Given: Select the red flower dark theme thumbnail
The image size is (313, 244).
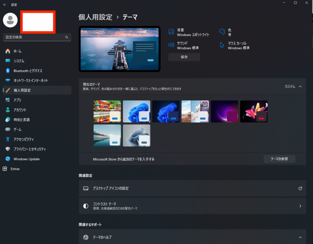Looking at the screenshot, I should click(254, 112).
